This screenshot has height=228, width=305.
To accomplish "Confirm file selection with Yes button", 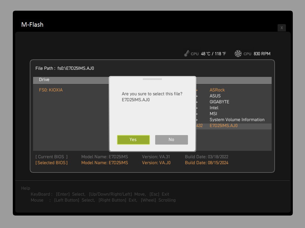I will (x=133, y=140).
